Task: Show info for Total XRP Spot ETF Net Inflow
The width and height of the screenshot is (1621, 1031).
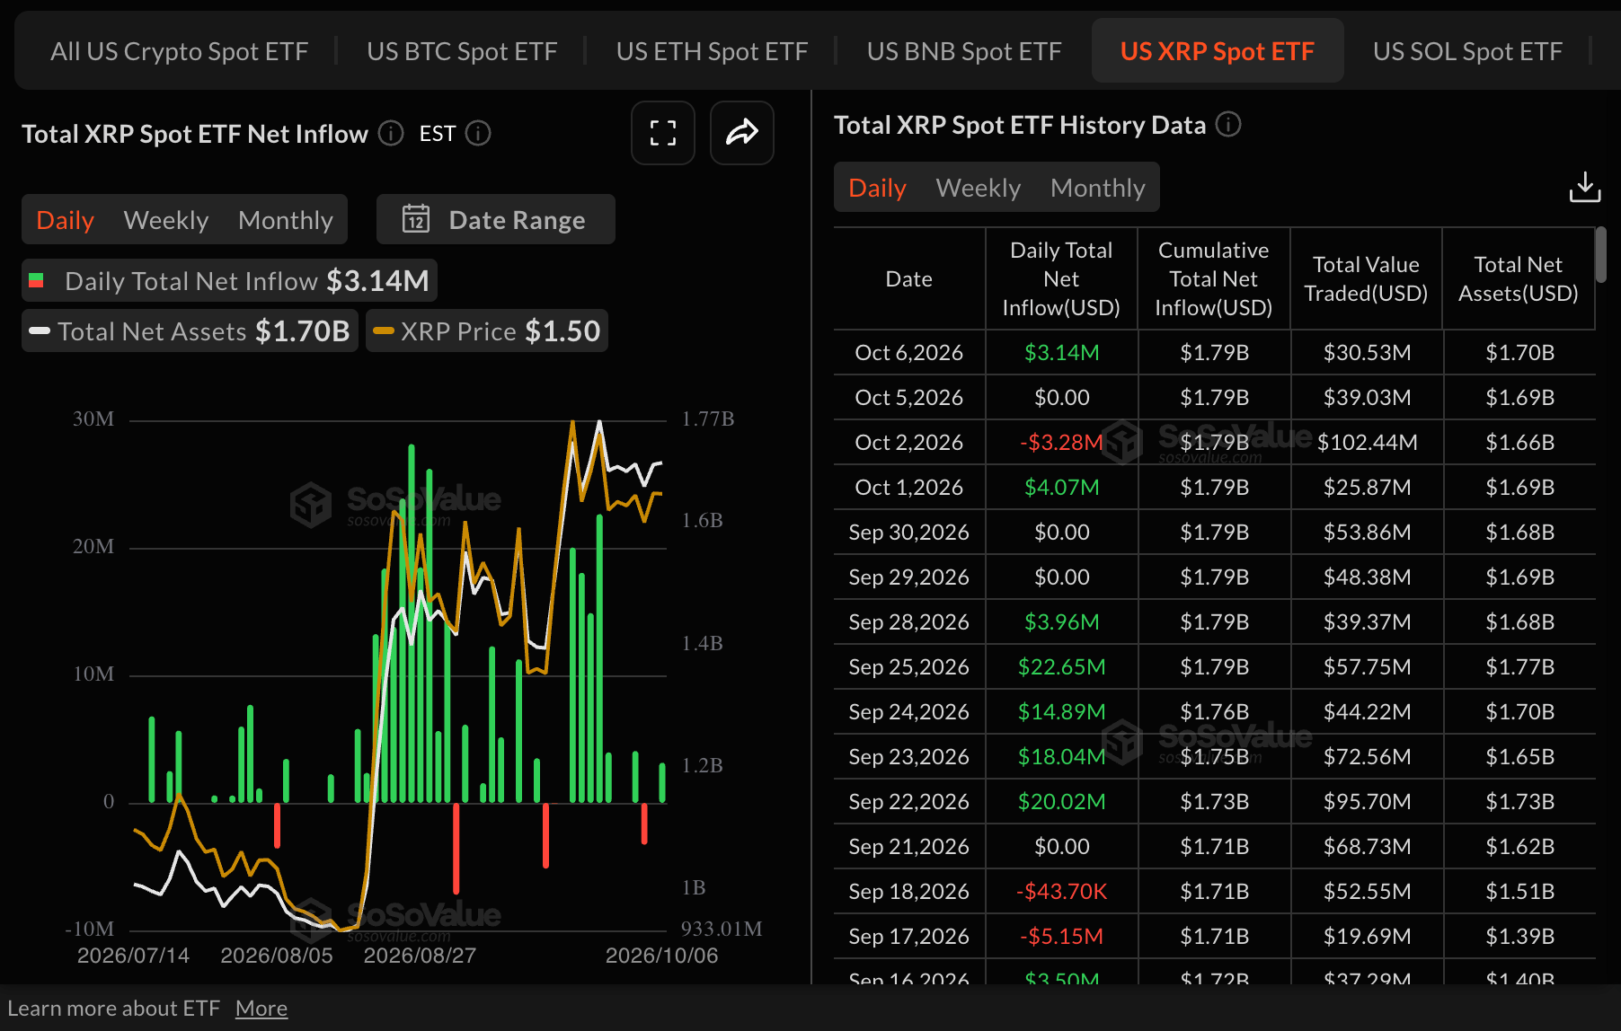Action: [x=391, y=133]
